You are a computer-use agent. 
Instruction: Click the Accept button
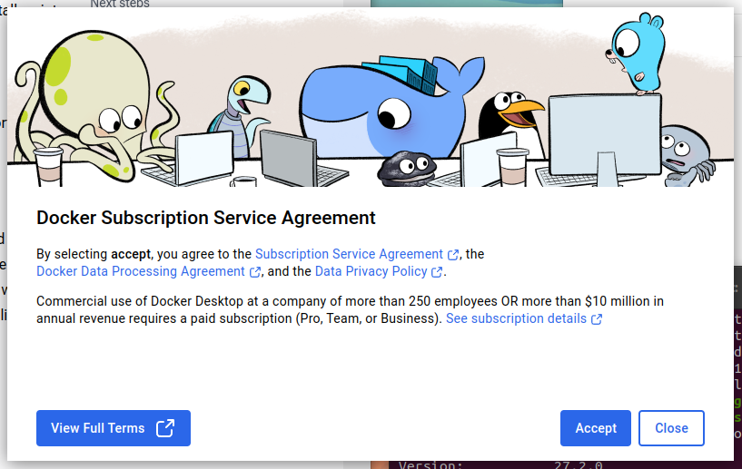pos(595,428)
